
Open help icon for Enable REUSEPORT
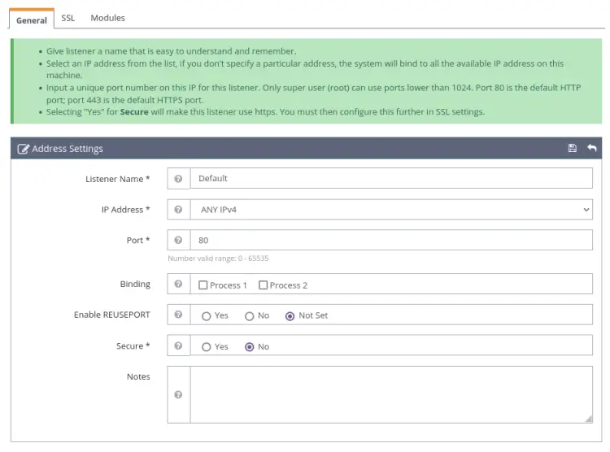pyautogui.click(x=178, y=315)
